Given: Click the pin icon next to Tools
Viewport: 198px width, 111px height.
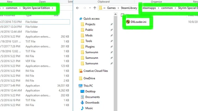Looking at the screenshot, I should (x=111, y=41).
